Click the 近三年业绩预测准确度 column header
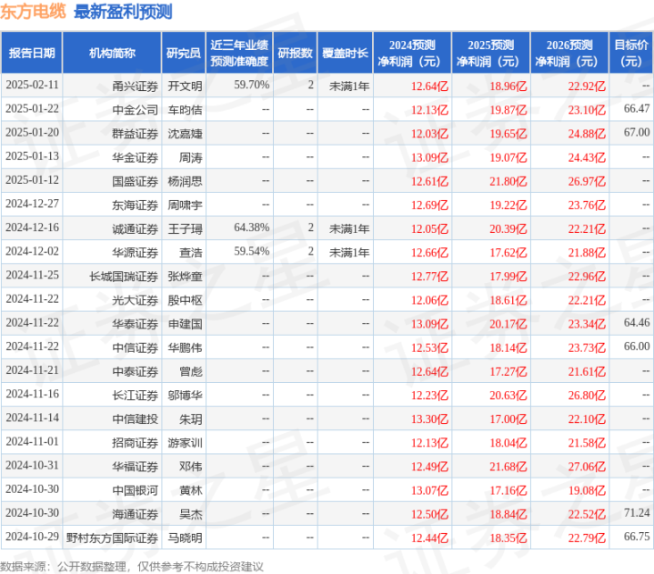Image resolution: width=654 pixels, height=574 pixels. tap(239, 53)
